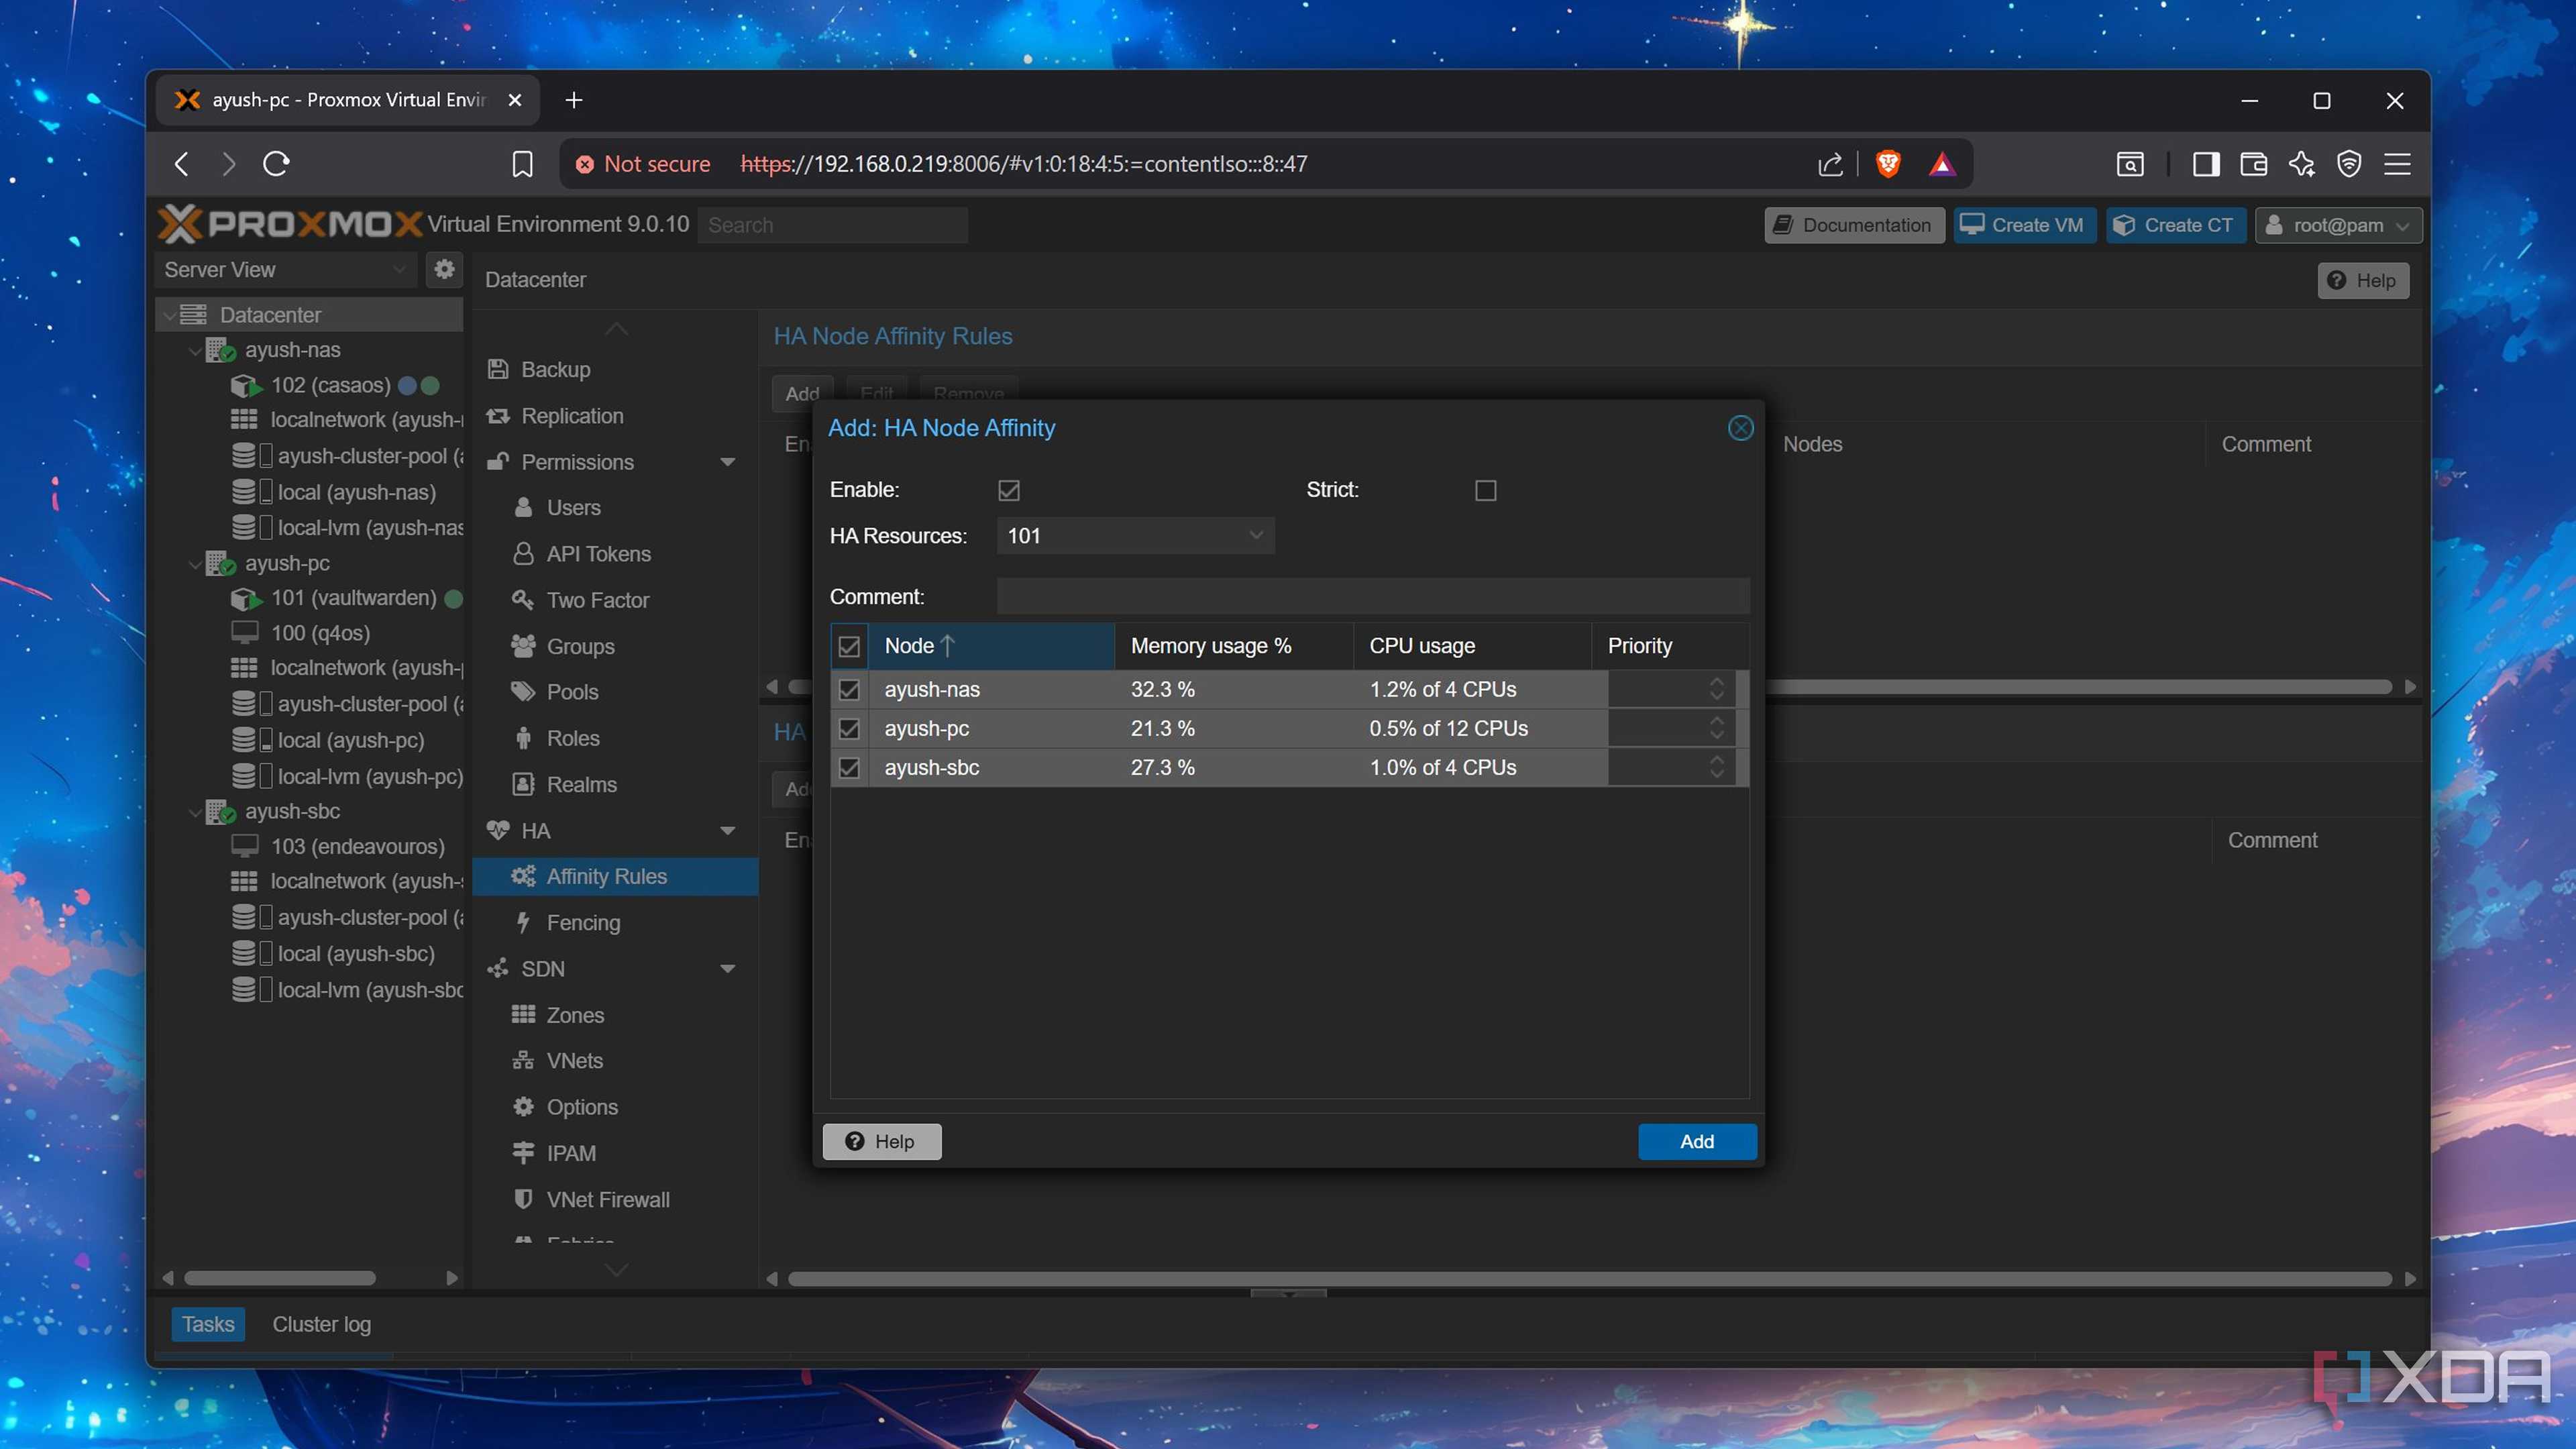
Task: Open the Groups page
Action: click(x=580, y=646)
